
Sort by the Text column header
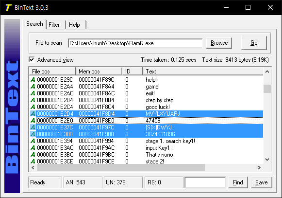point(203,72)
